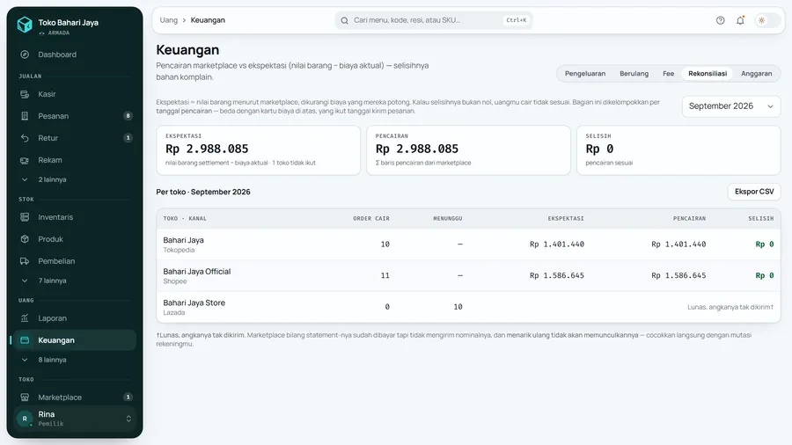792x445 pixels.
Task: Open the Rina account switcher chevrons
Action: (x=128, y=419)
